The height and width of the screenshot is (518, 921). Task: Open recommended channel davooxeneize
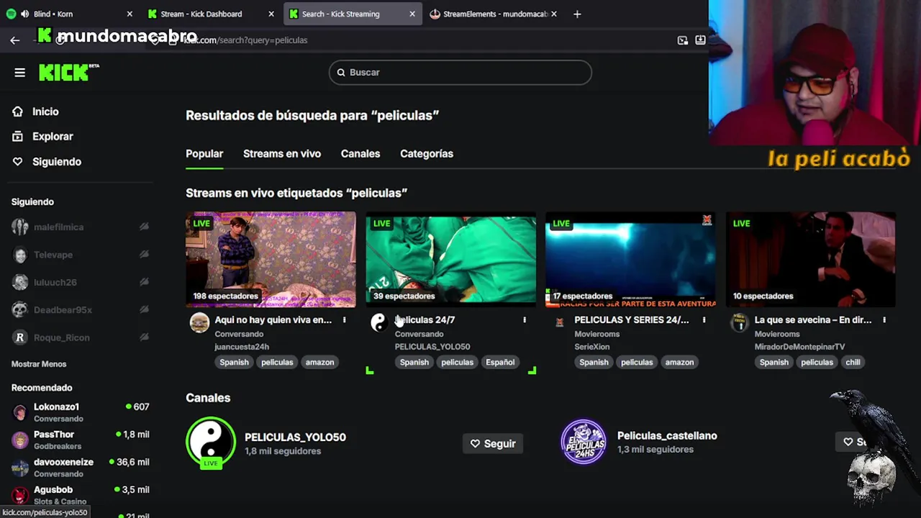pos(63,463)
